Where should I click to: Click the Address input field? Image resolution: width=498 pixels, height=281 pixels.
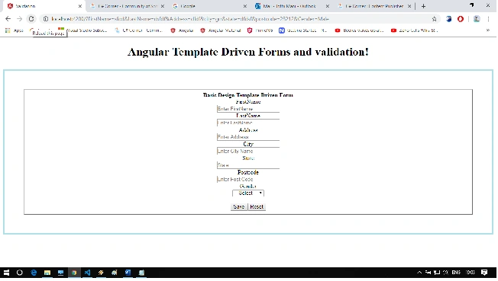tap(248, 137)
